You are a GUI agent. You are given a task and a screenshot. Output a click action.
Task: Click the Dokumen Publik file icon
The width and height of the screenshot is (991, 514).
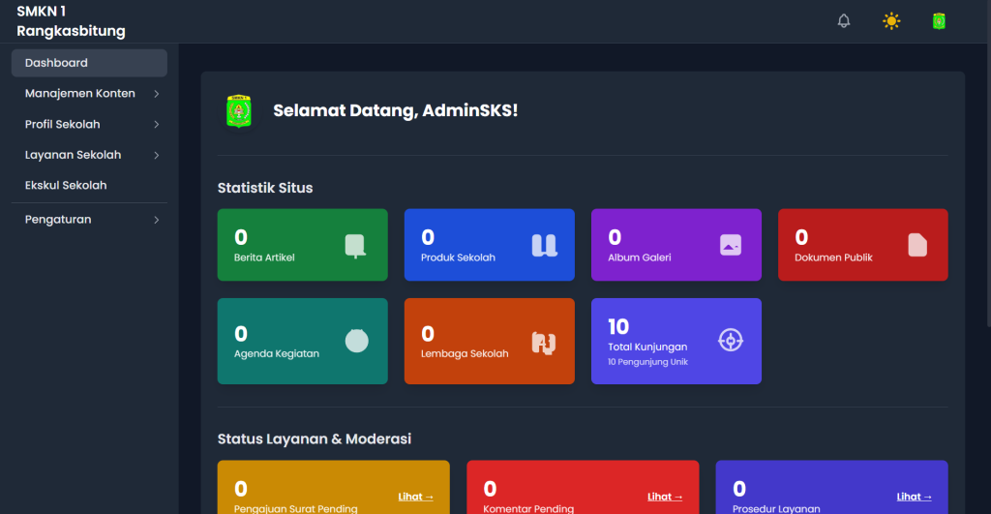click(917, 246)
